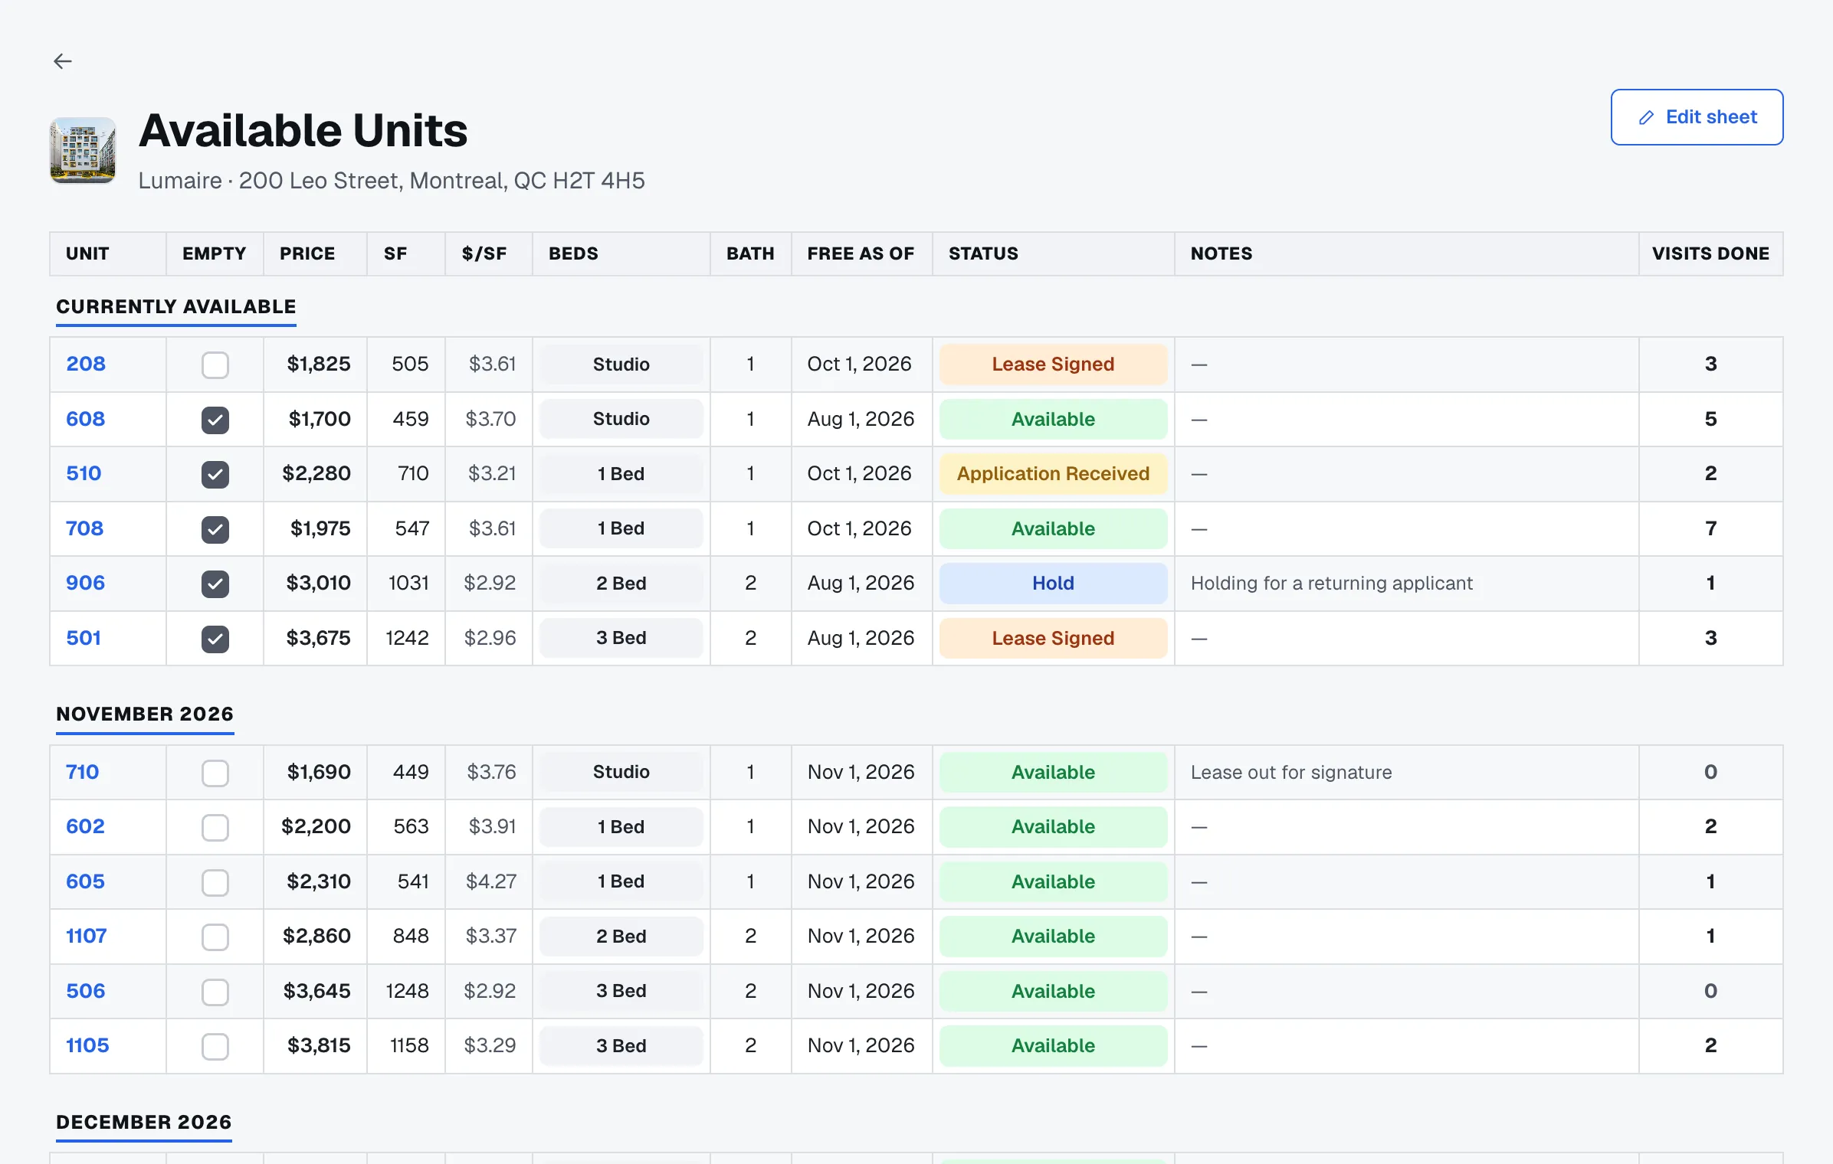Screen dimensions: 1833x1164
Task: Click Available status badge for unit 608
Action: (x=1053, y=420)
